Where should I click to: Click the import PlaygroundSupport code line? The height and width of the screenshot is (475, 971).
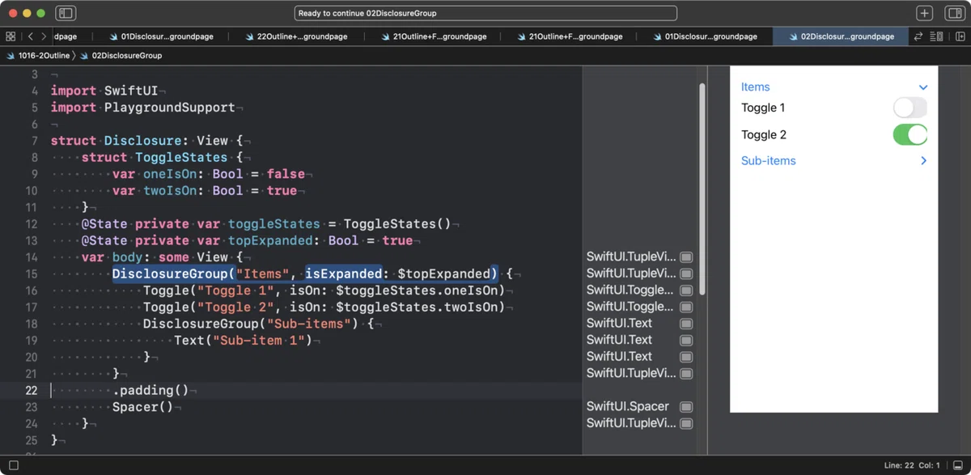[143, 108]
